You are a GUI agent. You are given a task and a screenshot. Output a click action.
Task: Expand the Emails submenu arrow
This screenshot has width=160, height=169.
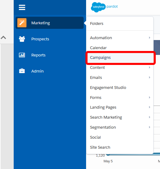[150, 77]
